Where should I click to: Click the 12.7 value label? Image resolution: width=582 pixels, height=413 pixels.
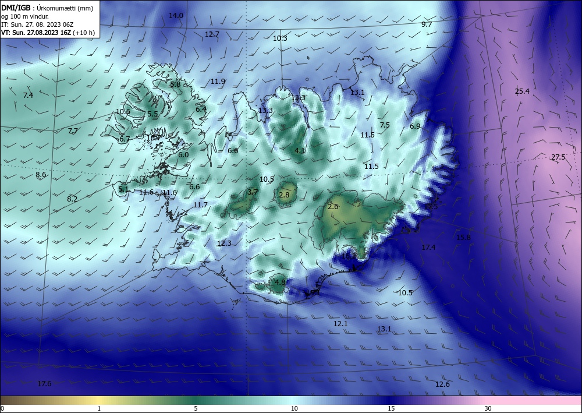(x=212, y=34)
